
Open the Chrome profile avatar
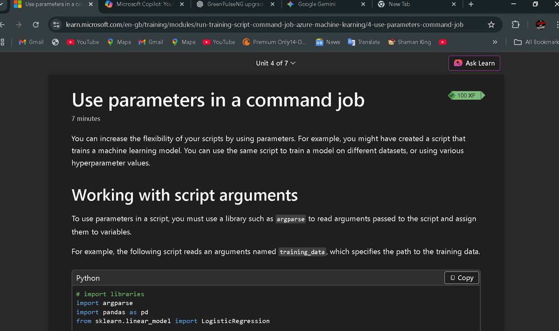[540, 25]
